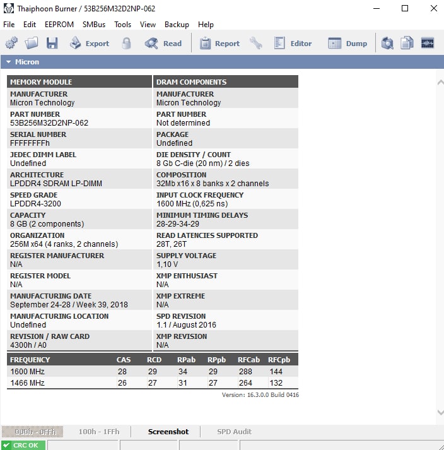Image resolution: width=444 pixels, height=450 pixels.
Task: Click the memory chip icon in toolbar
Action: coord(428,44)
